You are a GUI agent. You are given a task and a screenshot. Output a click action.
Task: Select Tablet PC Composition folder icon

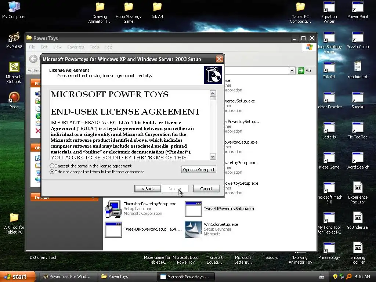click(x=300, y=7)
